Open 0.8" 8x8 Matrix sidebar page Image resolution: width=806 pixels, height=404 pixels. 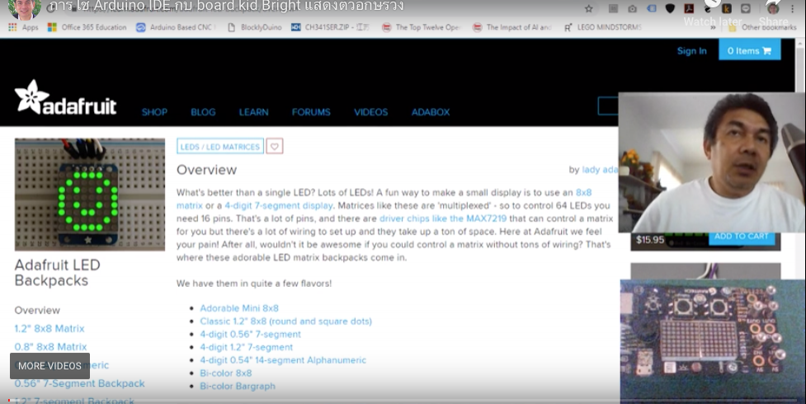[50, 347]
